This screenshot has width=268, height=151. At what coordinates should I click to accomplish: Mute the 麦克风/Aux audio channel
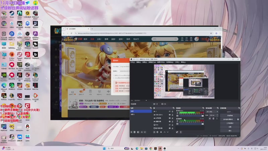pos(178,116)
